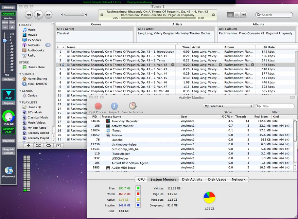This screenshot has width=298, height=219.
Task: Uncheck track 3 Tema checkbox
Action: 68,60
